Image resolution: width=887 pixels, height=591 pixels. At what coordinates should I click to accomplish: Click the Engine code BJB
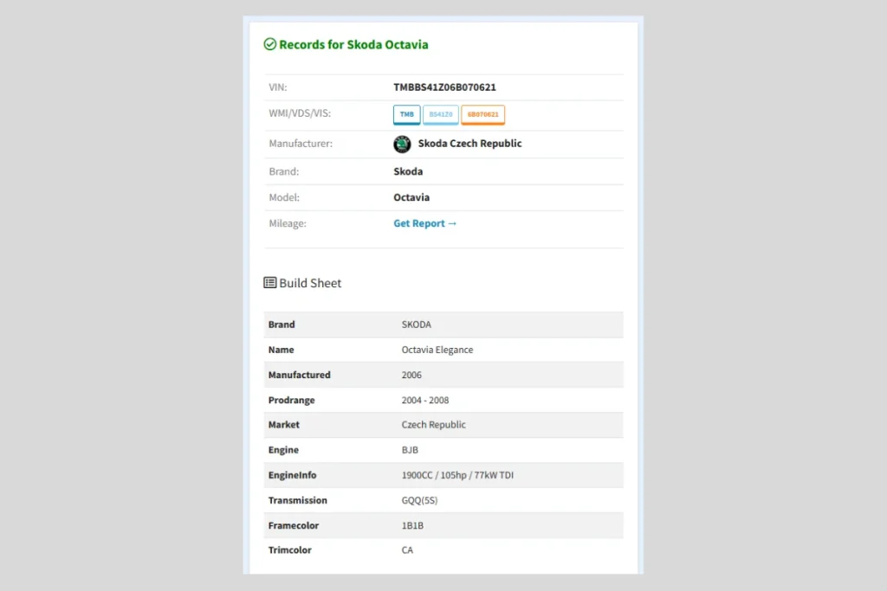tap(410, 450)
